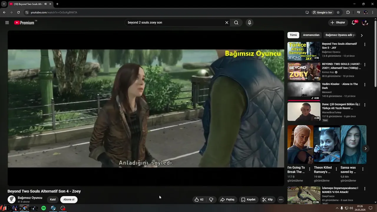Viewport: 377px width, 212px height.
Task: Create a clip with Klip
Action: click(267, 199)
